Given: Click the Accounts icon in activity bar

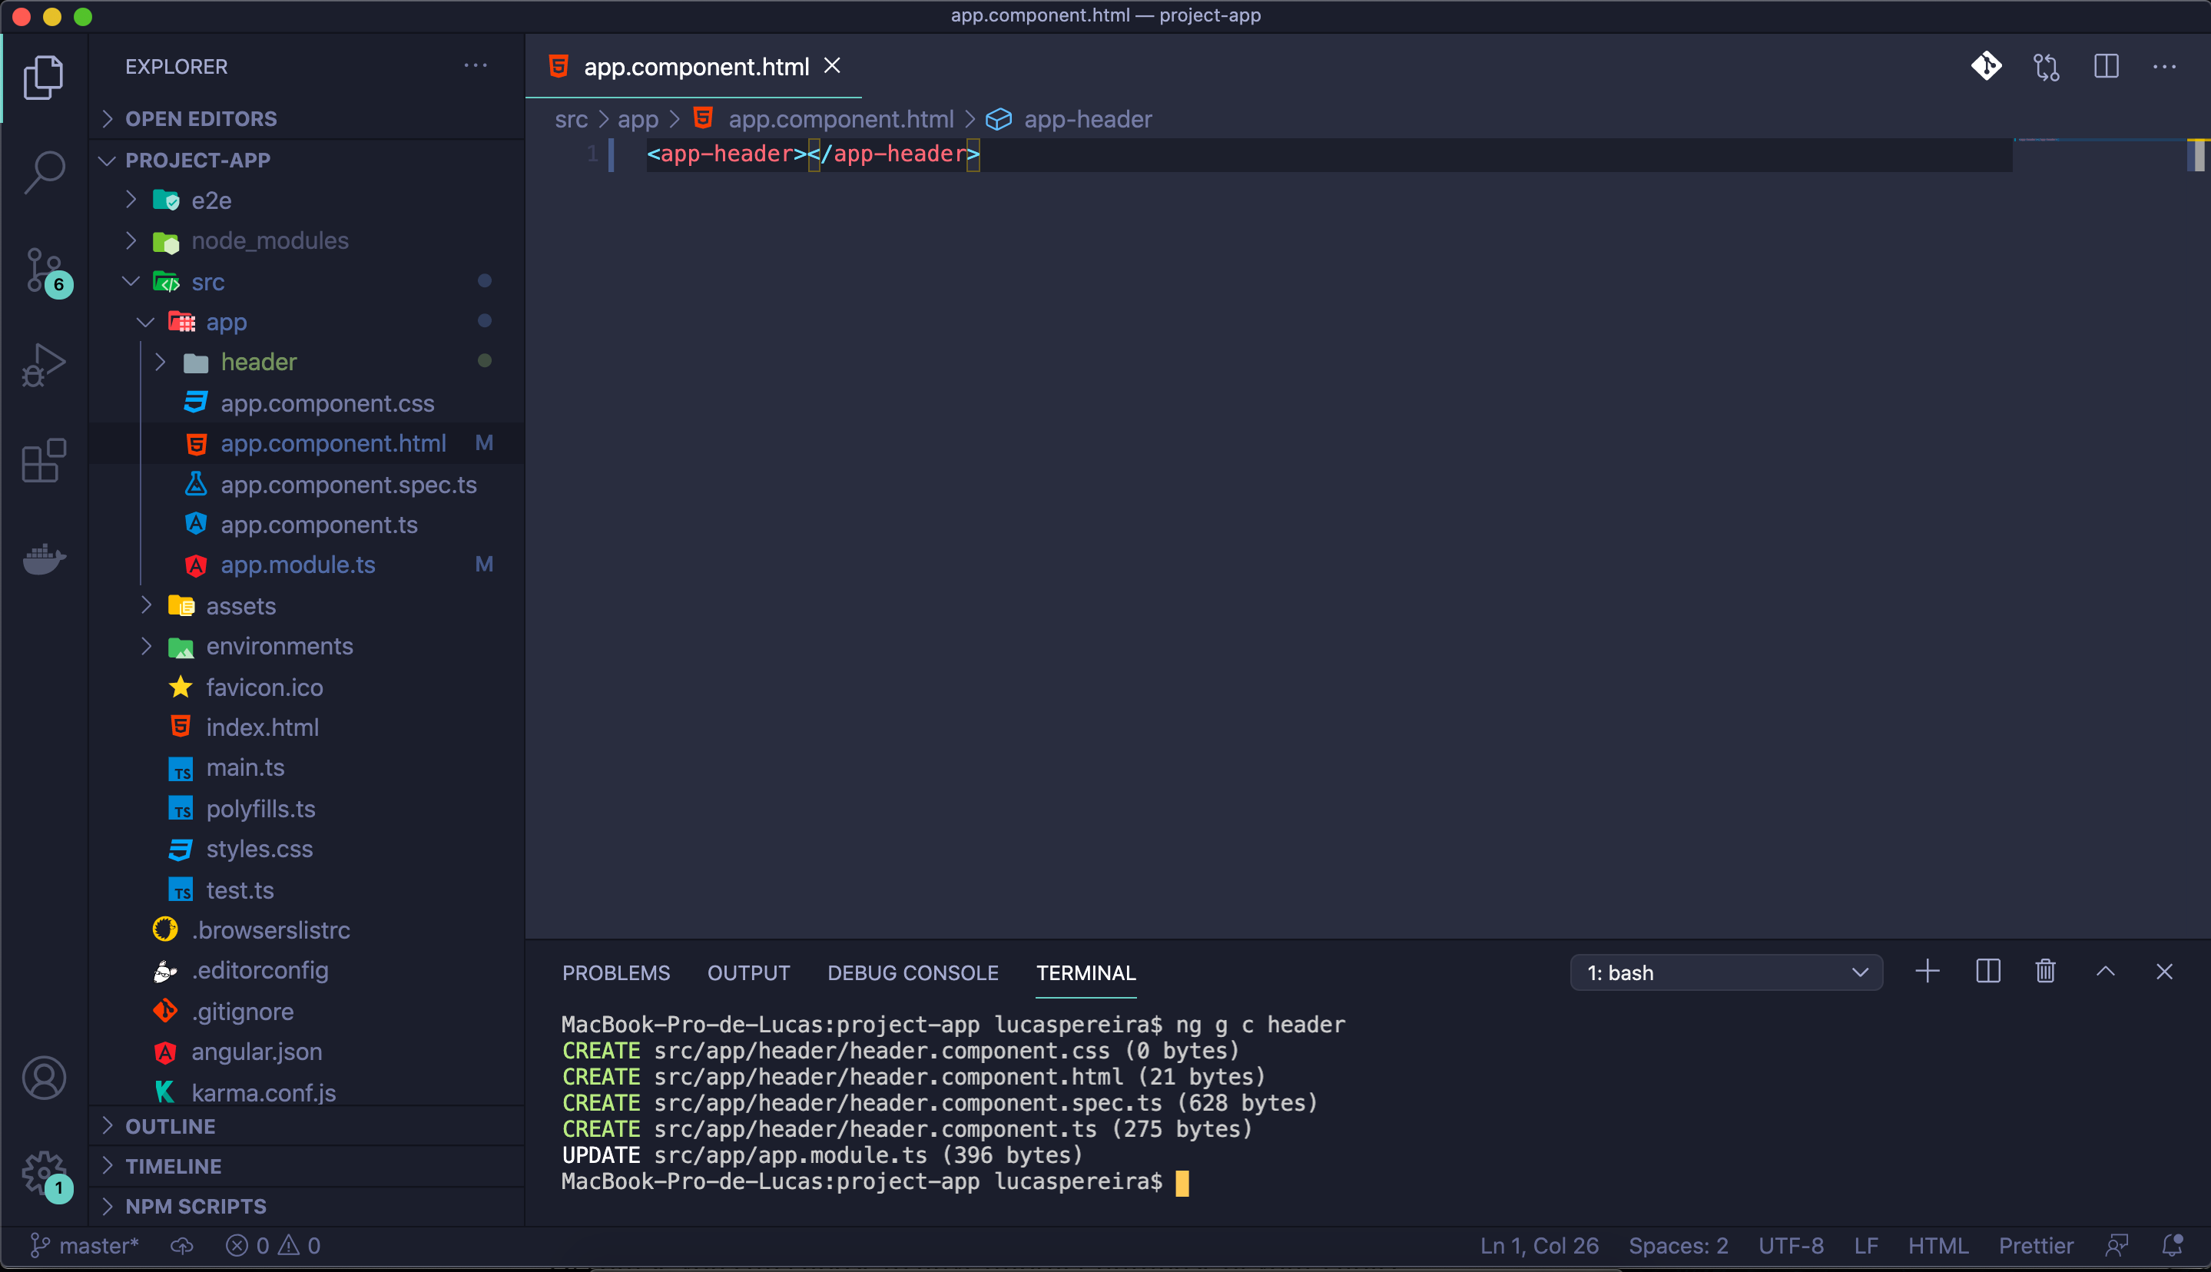Looking at the screenshot, I should [x=44, y=1078].
